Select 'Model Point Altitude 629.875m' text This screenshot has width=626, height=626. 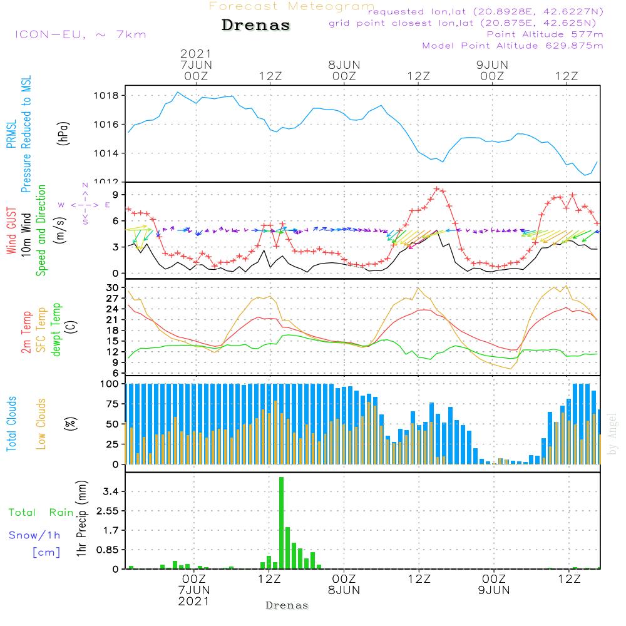(513, 46)
